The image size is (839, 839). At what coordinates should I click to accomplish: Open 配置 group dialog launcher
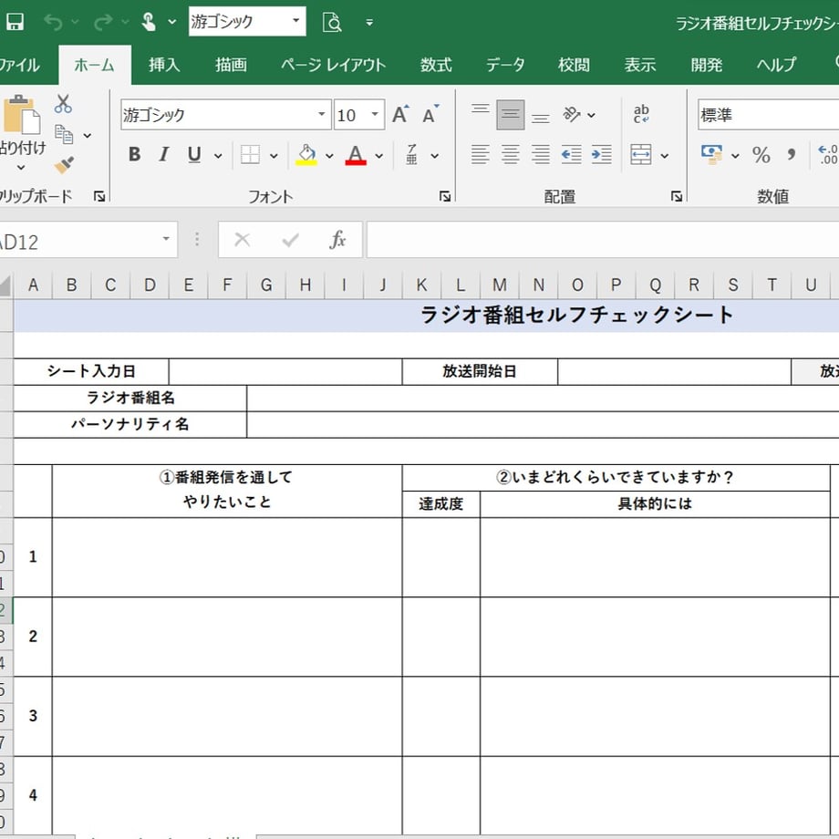(x=677, y=196)
